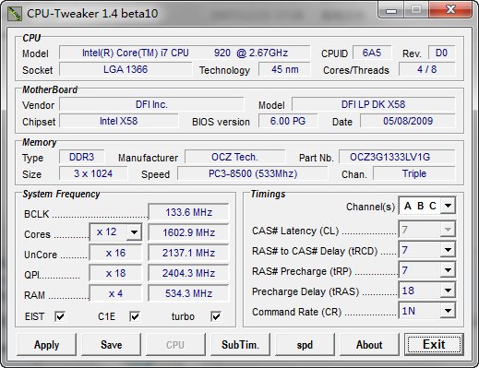
Task: Click the Vendor field DFI Inc.
Action: 151,104
